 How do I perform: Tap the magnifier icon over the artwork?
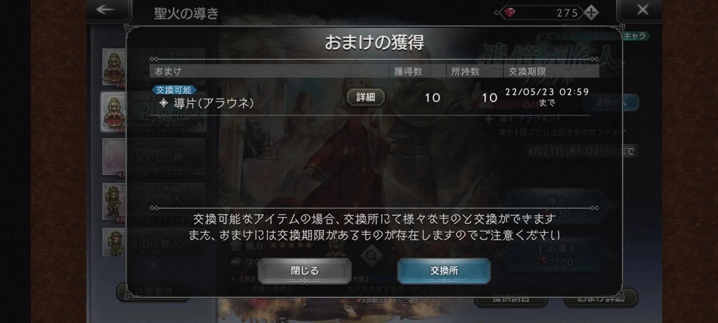coord(372,256)
